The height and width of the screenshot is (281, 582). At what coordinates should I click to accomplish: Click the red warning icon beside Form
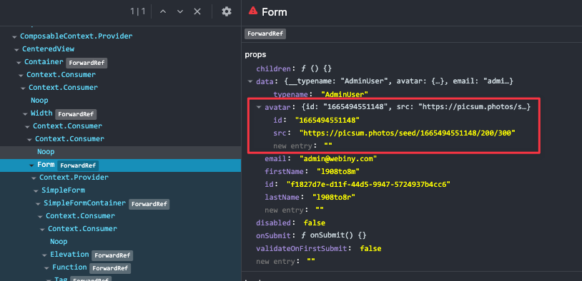253,11
